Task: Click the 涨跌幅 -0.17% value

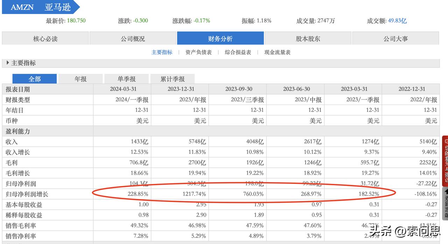Action: [x=202, y=21]
